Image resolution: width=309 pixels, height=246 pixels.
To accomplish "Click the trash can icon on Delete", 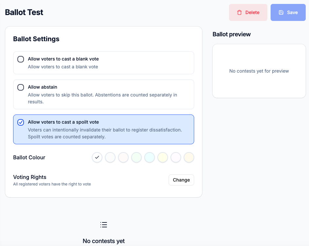I will (239, 12).
